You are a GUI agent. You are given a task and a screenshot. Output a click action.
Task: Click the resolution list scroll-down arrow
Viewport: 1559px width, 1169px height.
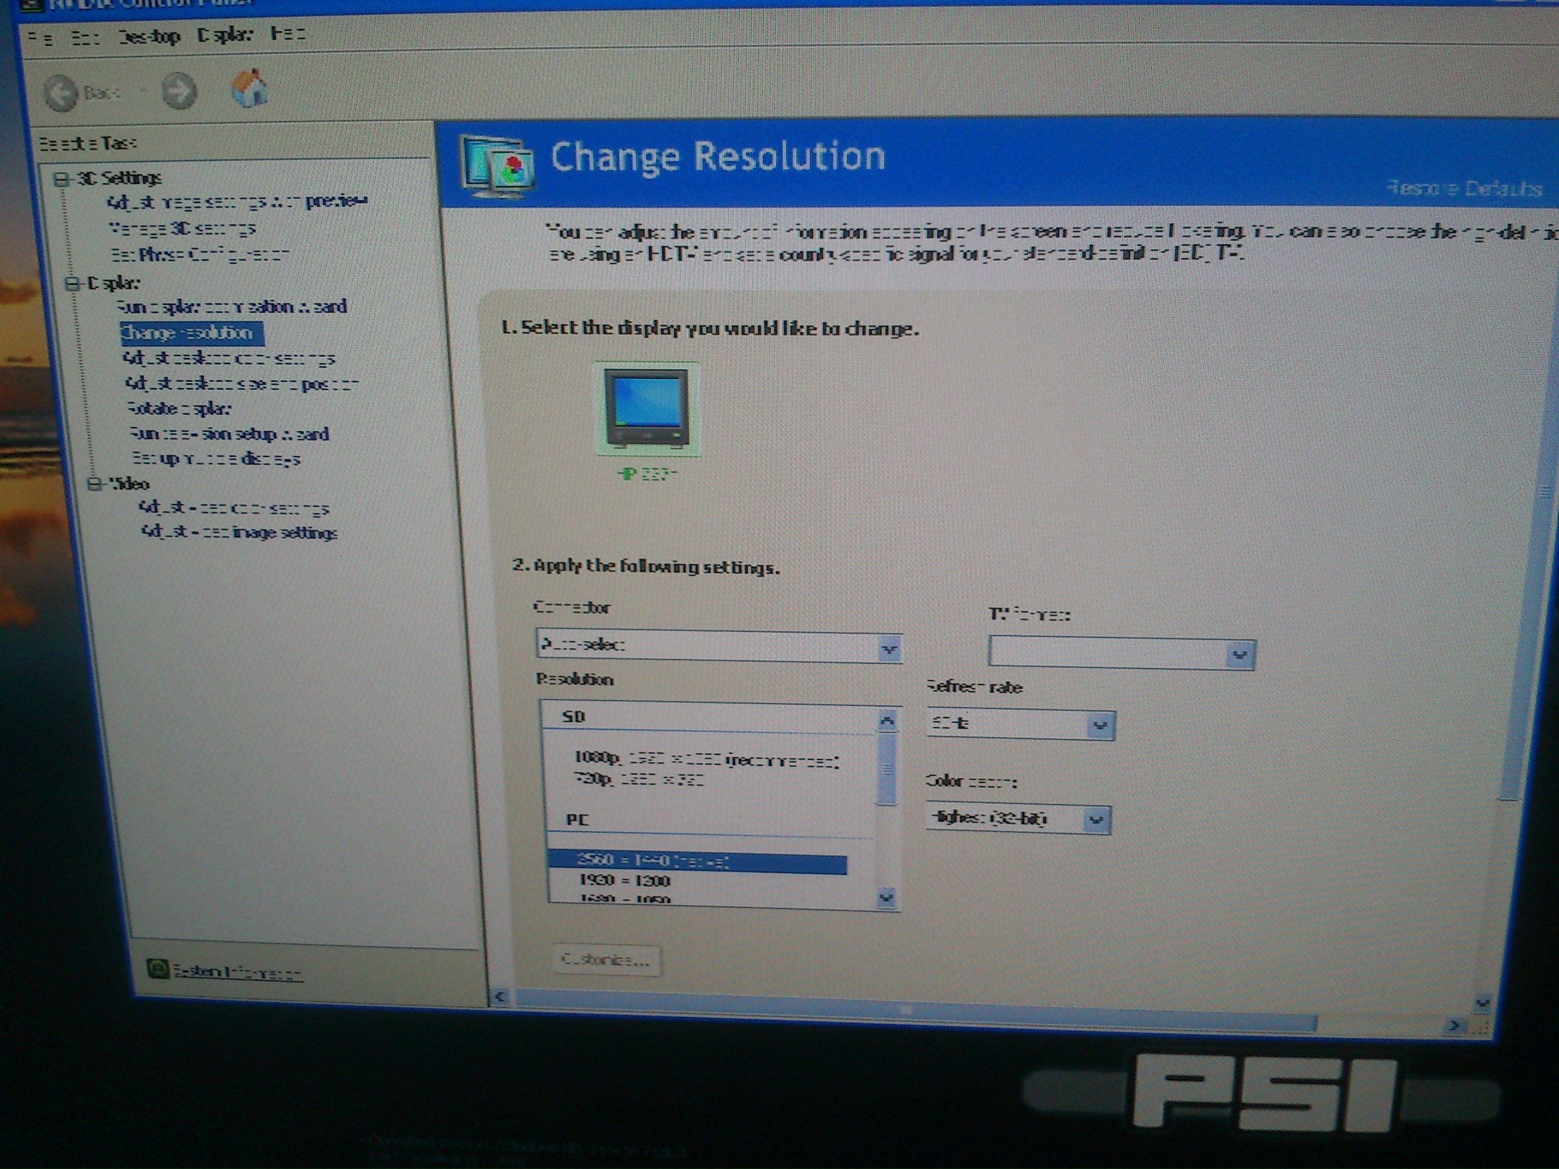click(x=887, y=898)
